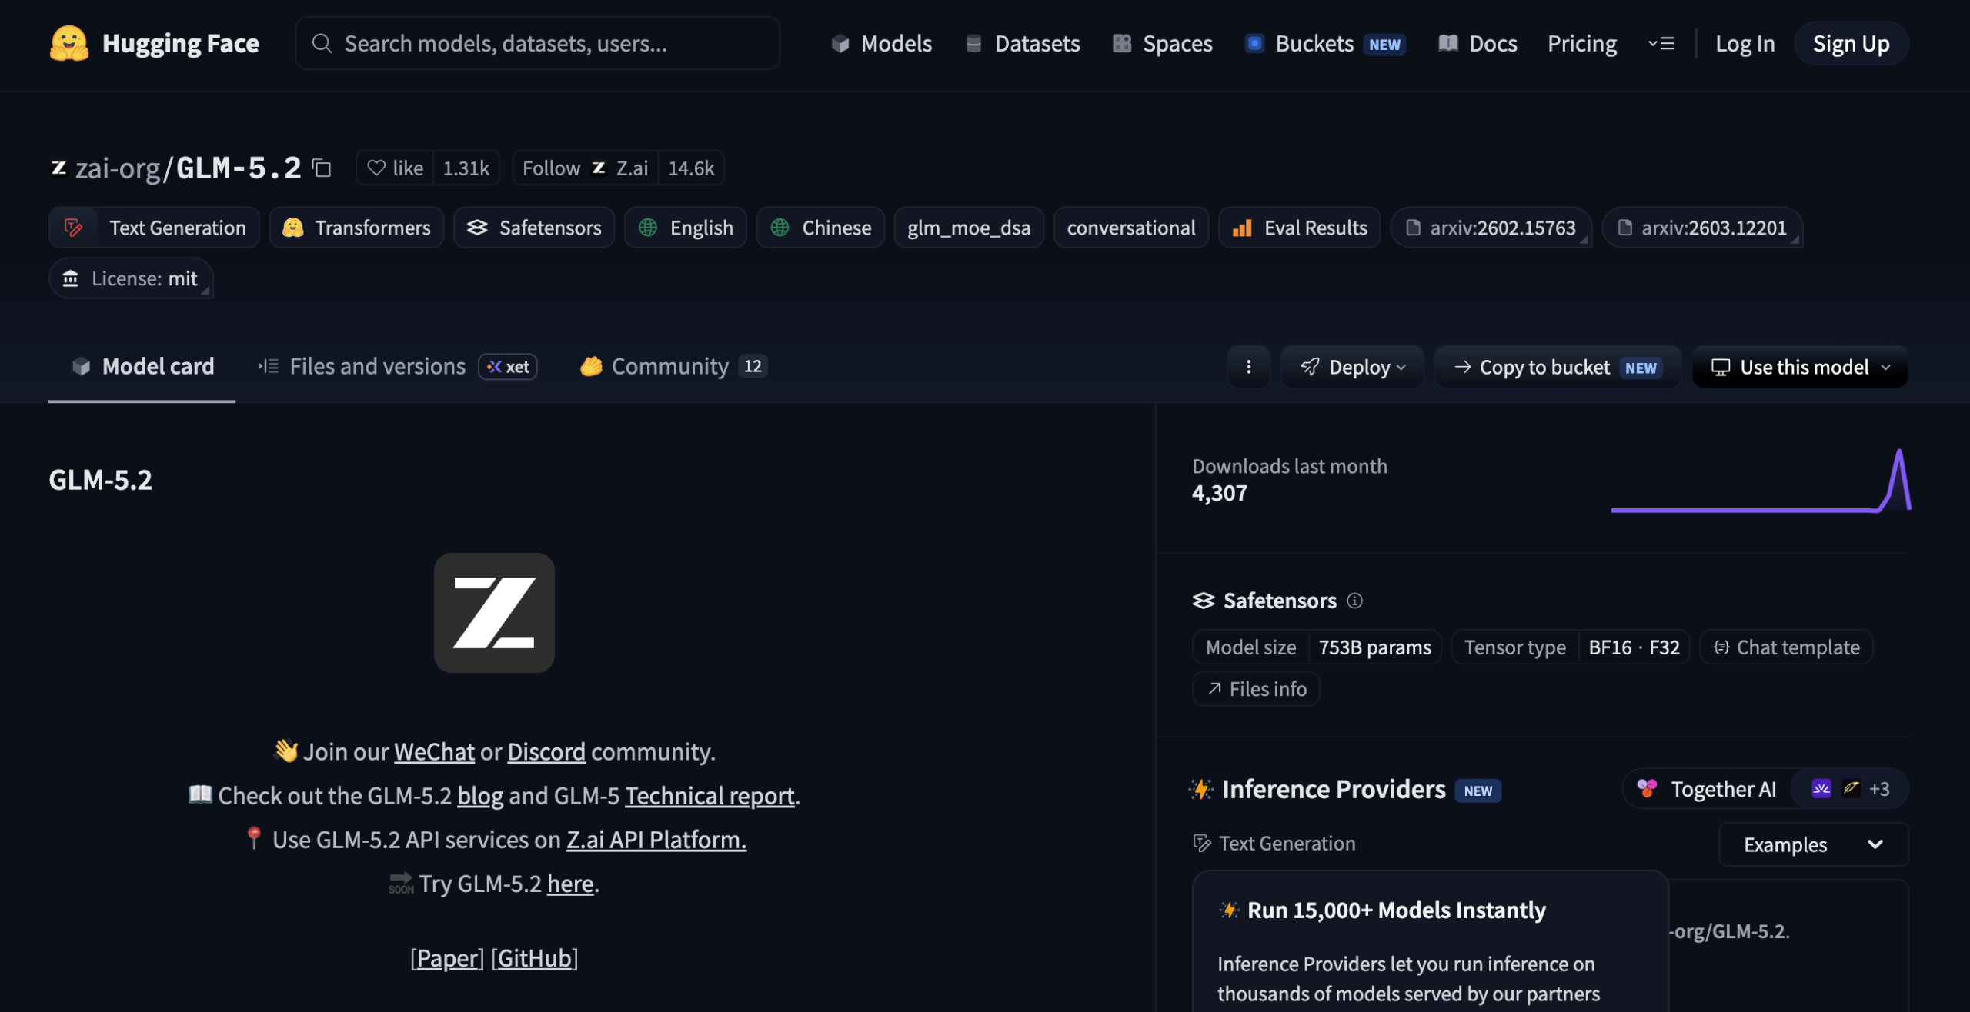Image resolution: width=1970 pixels, height=1012 pixels.
Task: Expand the Deploy dropdown
Action: coord(1353,367)
